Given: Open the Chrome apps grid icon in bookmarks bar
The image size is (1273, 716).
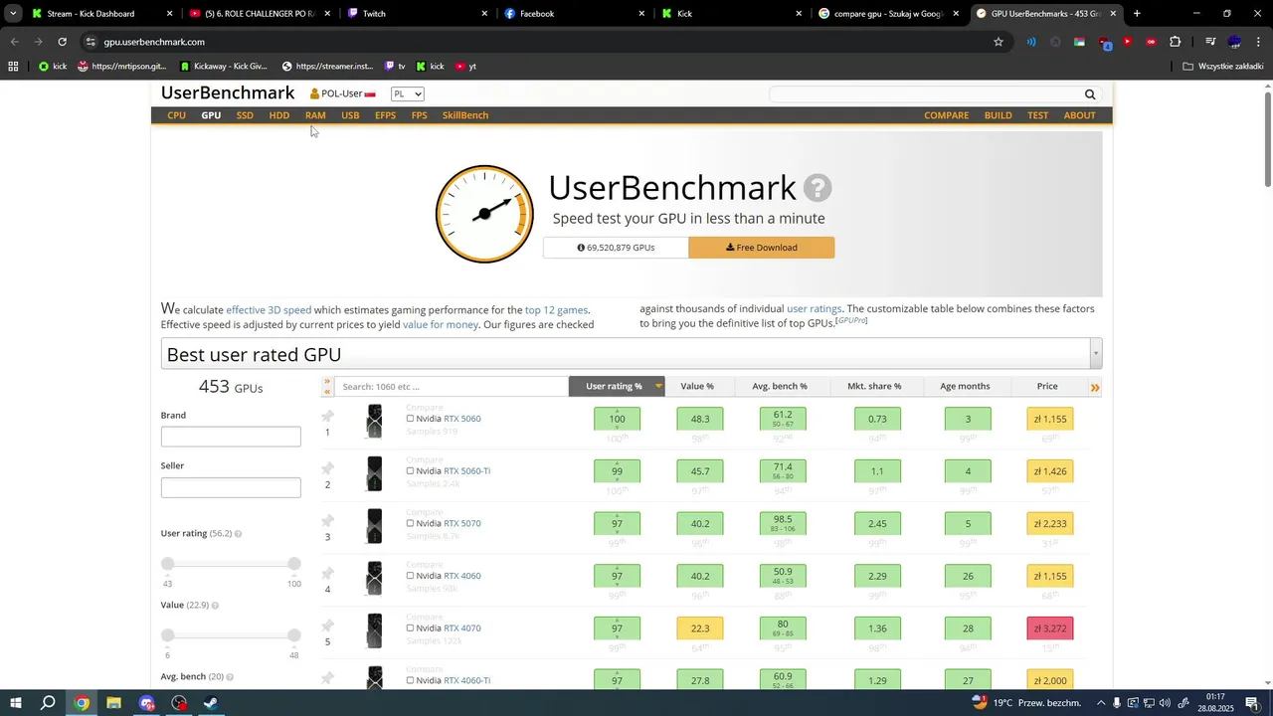Looking at the screenshot, I should [13, 67].
